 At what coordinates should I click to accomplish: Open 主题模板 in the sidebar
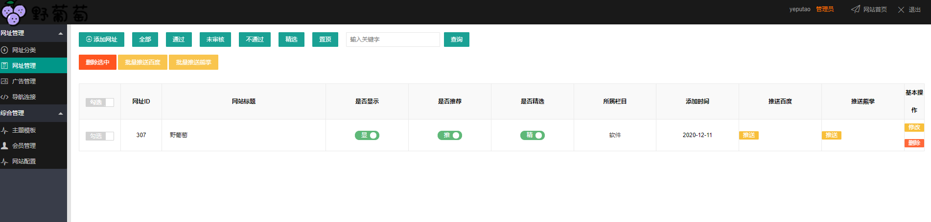point(33,130)
